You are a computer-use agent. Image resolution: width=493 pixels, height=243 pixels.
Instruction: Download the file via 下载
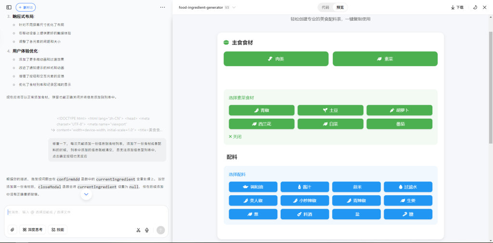click(457, 7)
